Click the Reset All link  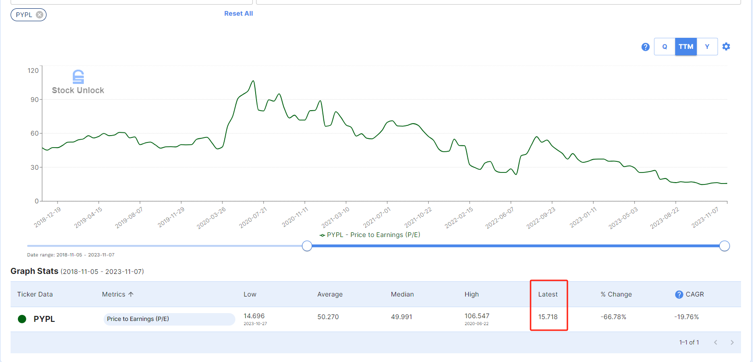pos(239,13)
